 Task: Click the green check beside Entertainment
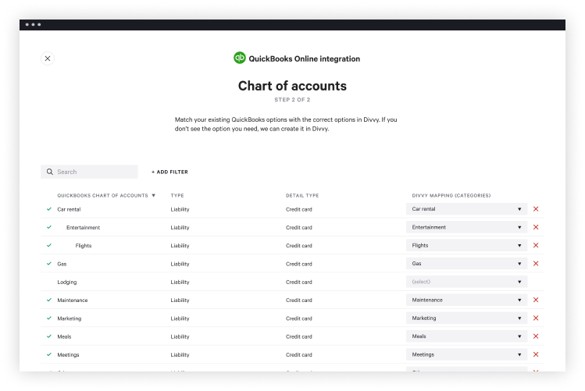click(49, 227)
